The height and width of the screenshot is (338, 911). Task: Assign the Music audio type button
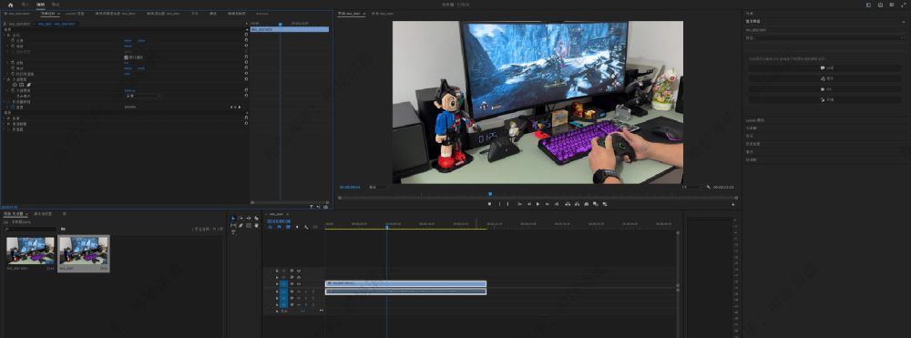click(x=824, y=78)
